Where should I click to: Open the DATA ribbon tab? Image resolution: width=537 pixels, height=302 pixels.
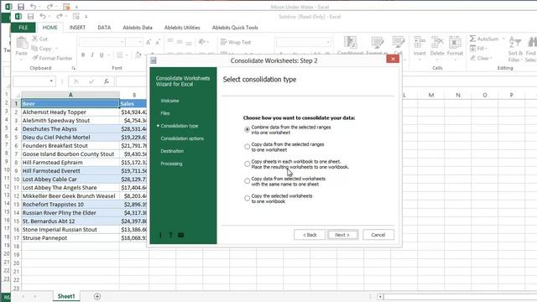pos(104,28)
